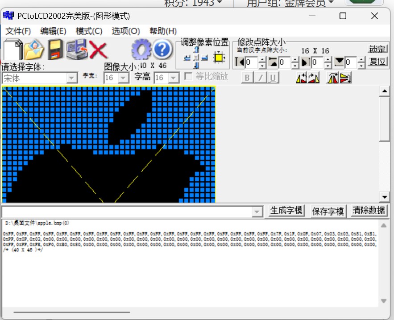The height and width of the screenshot is (320, 394).
Task: Click the 清除数据 button
Action: point(369,210)
